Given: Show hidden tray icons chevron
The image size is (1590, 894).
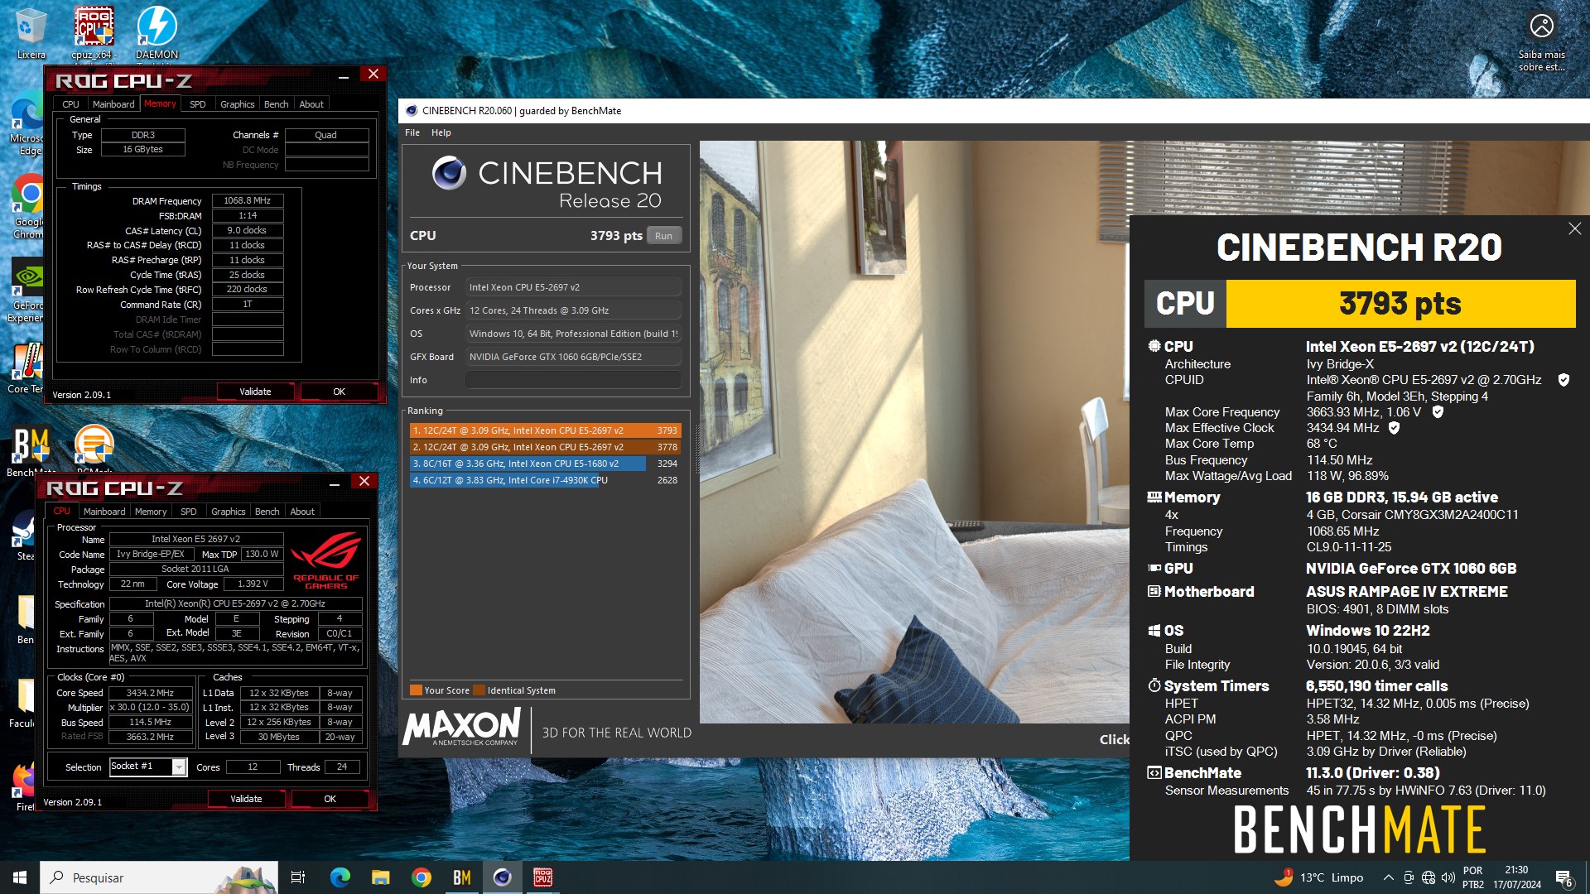Looking at the screenshot, I should click(1388, 877).
